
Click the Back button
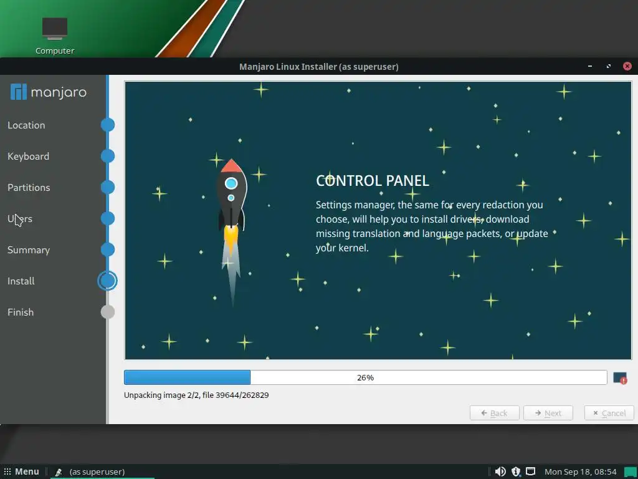point(494,413)
